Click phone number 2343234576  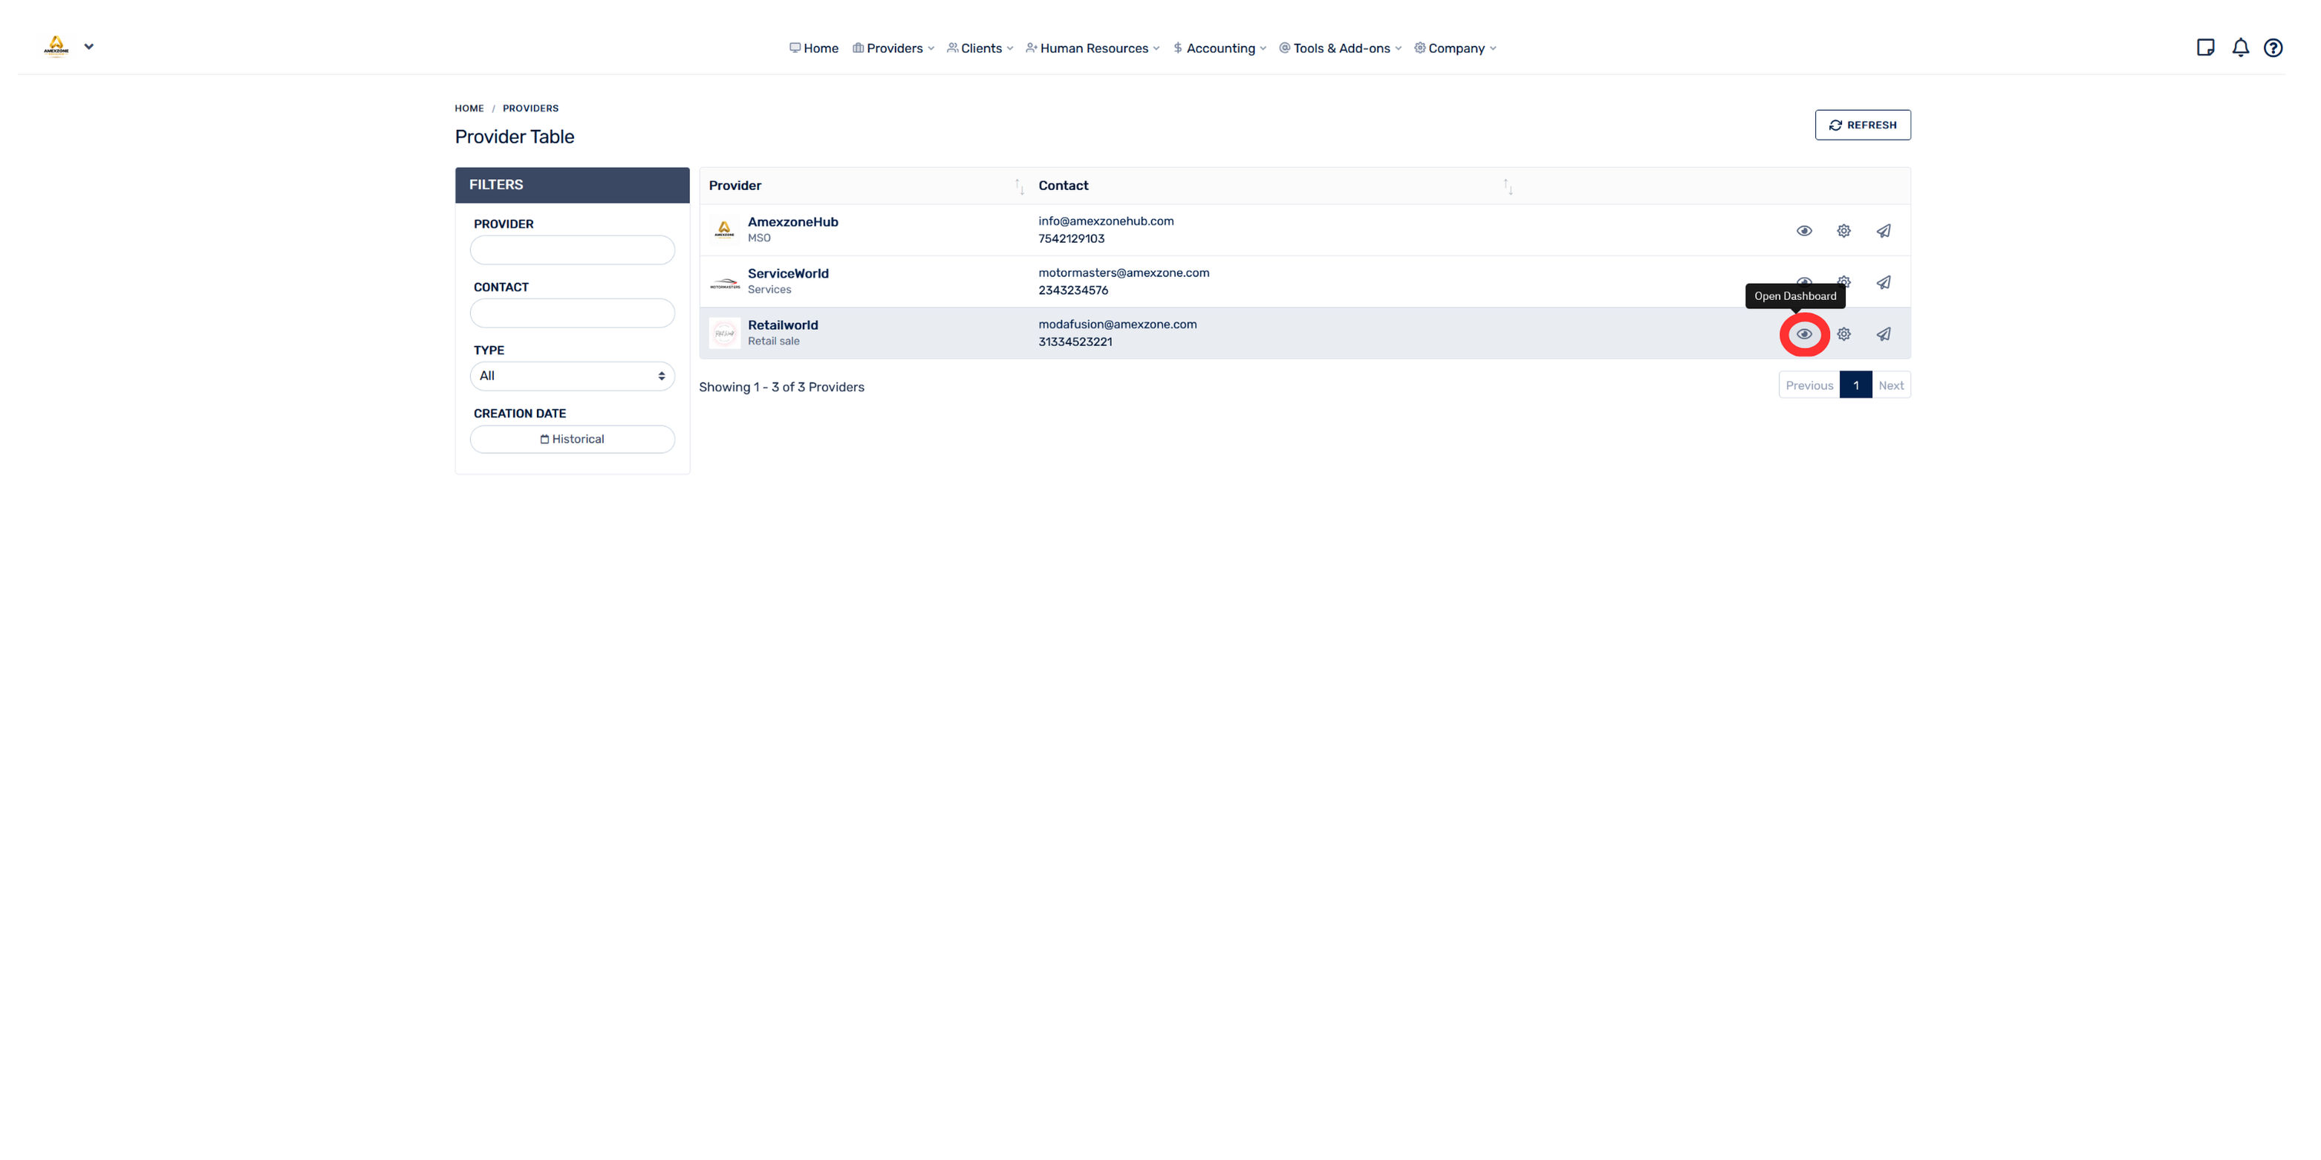[x=1073, y=290]
